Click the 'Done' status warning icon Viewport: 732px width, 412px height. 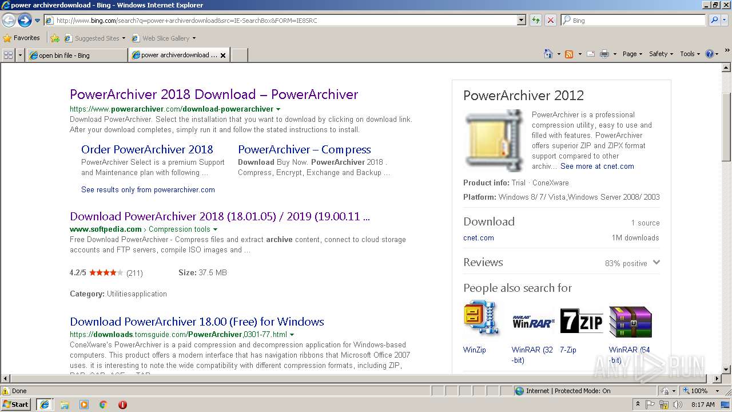(x=6, y=391)
